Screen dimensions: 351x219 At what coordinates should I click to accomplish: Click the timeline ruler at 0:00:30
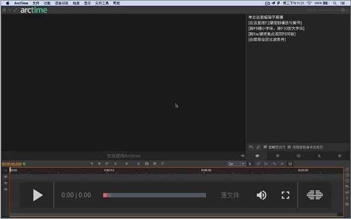pyautogui.click(x=303, y=171)
